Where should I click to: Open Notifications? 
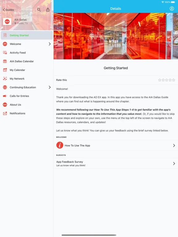[x=27, y=113]
